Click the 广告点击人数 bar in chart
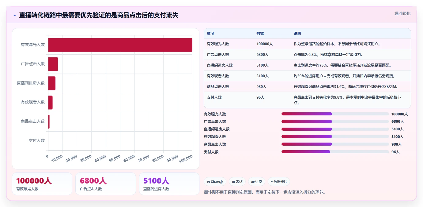Viewport: 423px width, 207px height. (x=53, y=64)
